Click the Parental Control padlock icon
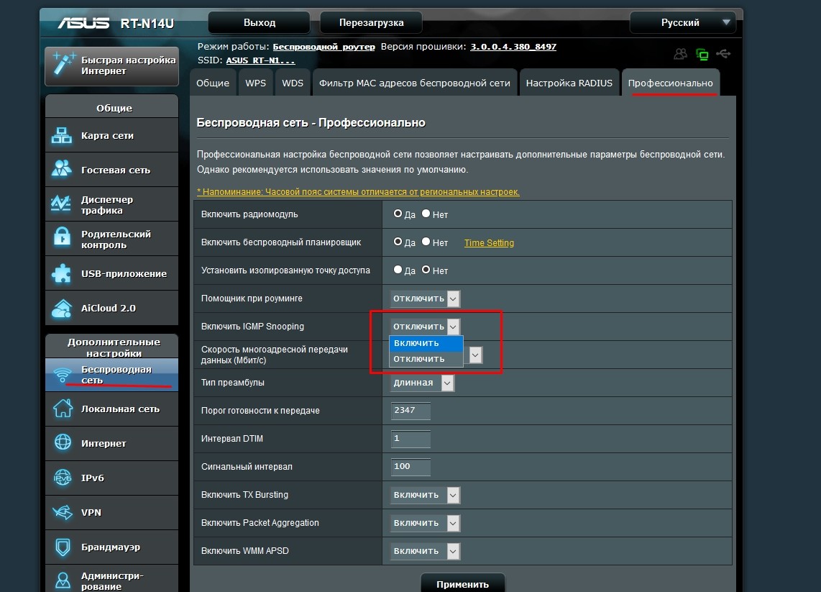Viewport: 821px width, 592px height. (x=62, y=237)
